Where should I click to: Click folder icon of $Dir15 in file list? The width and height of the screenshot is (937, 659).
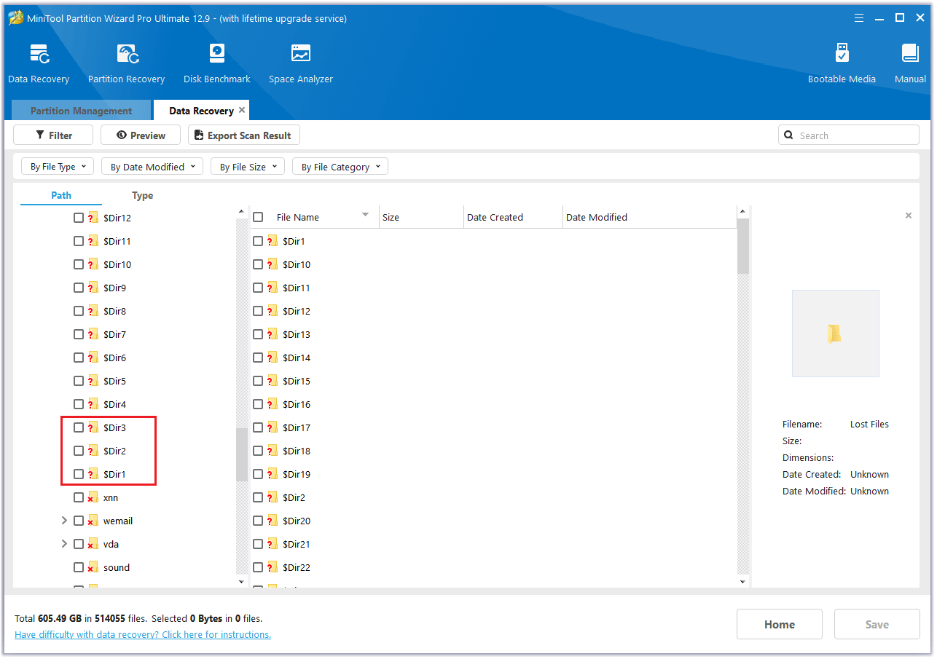pos(273,381)
